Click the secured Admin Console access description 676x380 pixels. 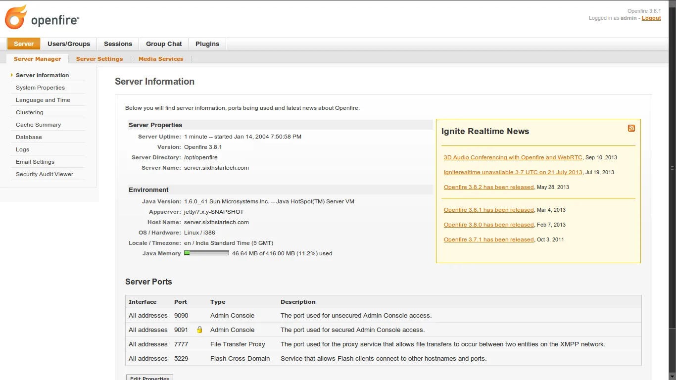click(352, 330)
